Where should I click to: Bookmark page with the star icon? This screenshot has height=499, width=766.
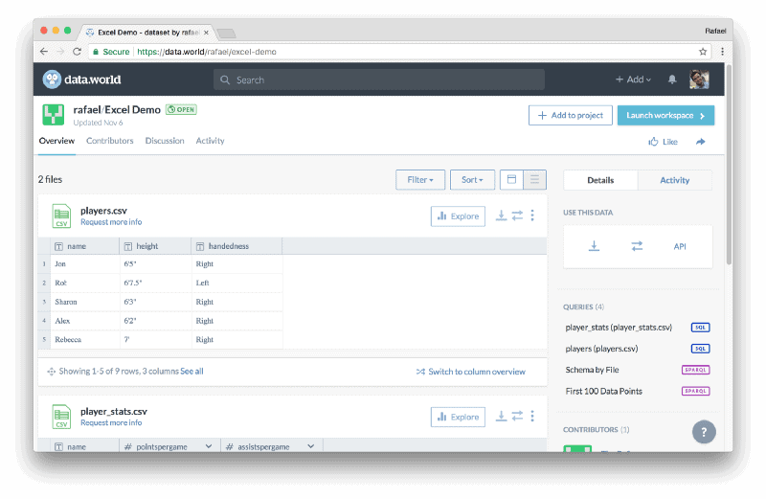[x=703, y=52]
